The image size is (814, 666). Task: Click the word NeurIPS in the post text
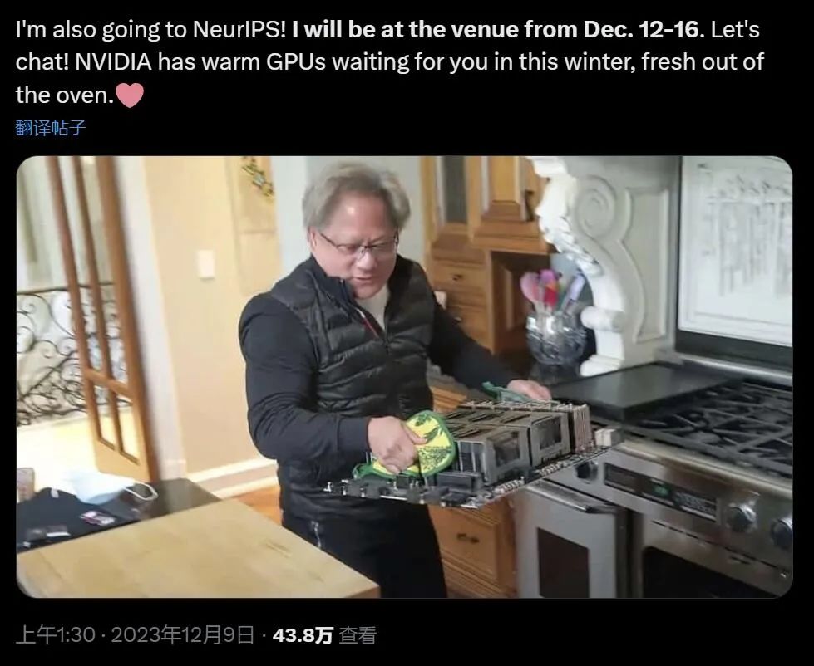239,30
